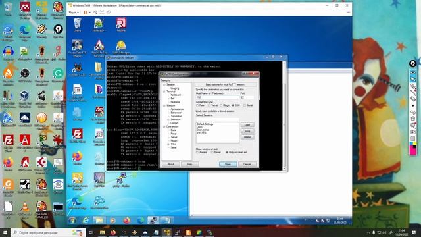
Task: Open Edge icon in Windows 7 taskbar
Action: pos(140,221)
